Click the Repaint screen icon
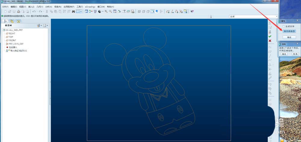The height and width of the screenshot is (142, 301). 86,11
